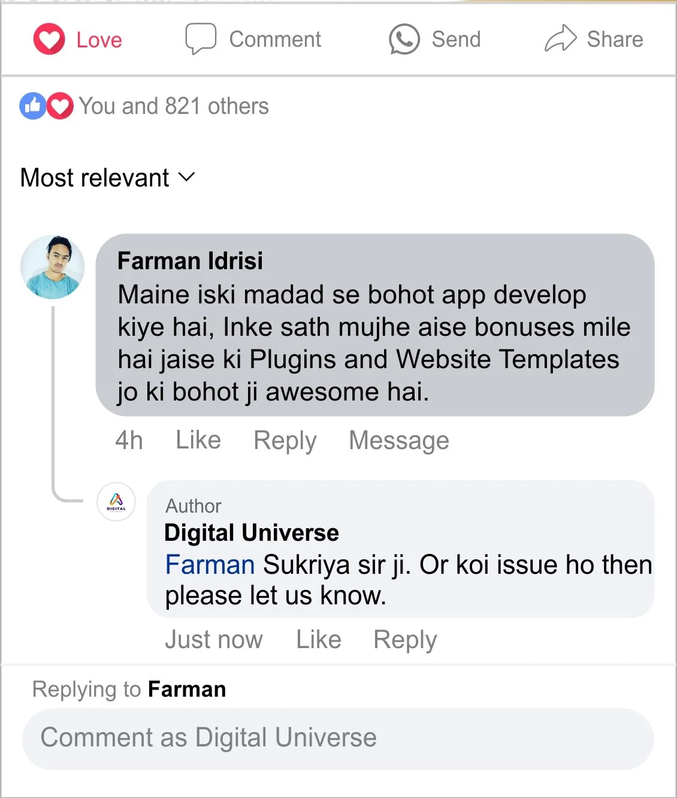
Task: Click the blue Farman mention in the reply
Action: 210,565
